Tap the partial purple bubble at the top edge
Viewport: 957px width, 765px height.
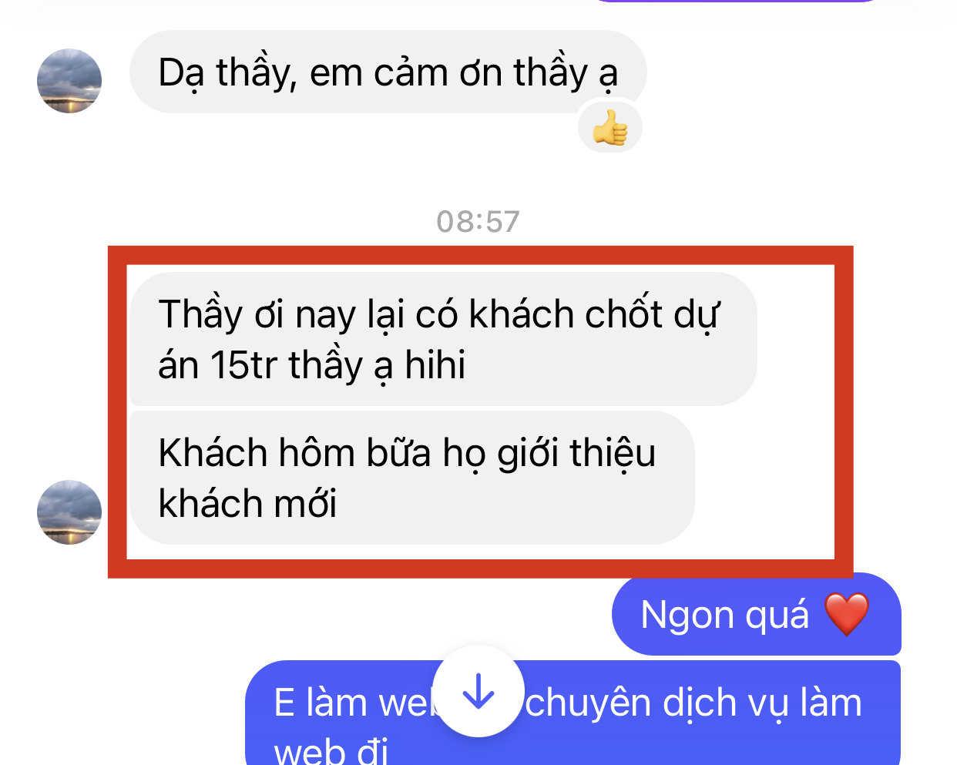tap(736, 2)
